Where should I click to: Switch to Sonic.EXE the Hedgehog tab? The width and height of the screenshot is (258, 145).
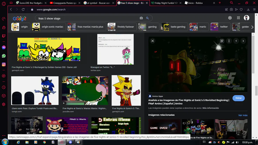click(x=31, y=3)
